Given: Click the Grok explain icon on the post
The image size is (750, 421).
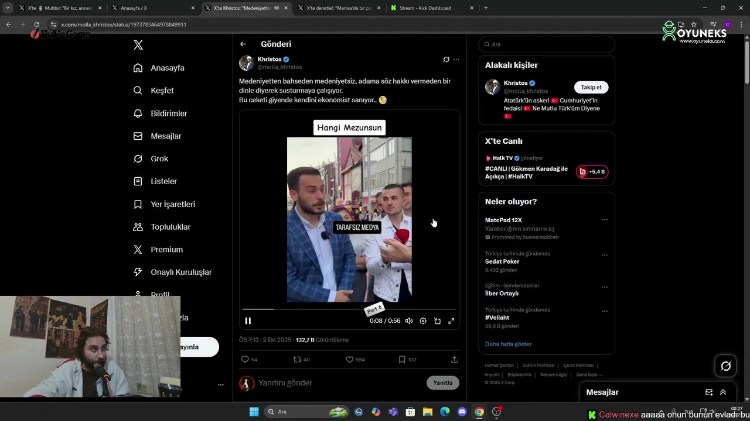Looking at the screenshot, I should (446, 60).
